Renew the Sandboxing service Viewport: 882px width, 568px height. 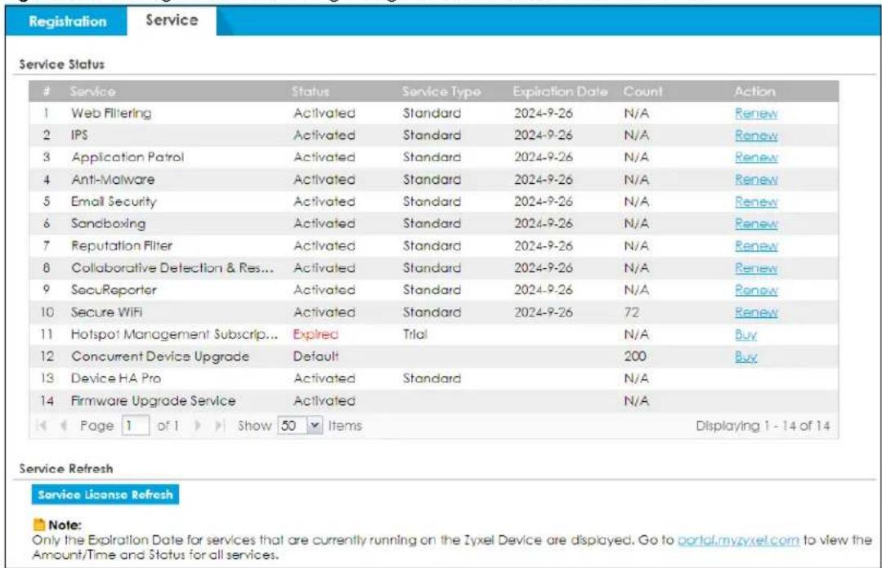(x=756, y=223)
